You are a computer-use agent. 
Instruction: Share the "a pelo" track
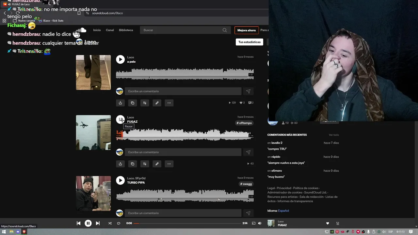coord(120,103)
